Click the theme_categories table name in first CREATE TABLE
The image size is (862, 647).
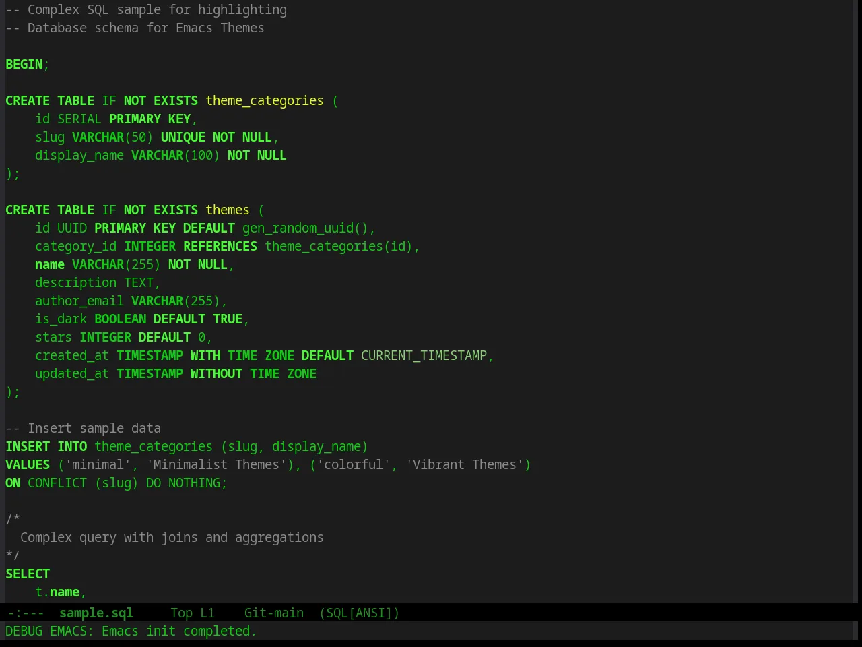tap(265, 100)
